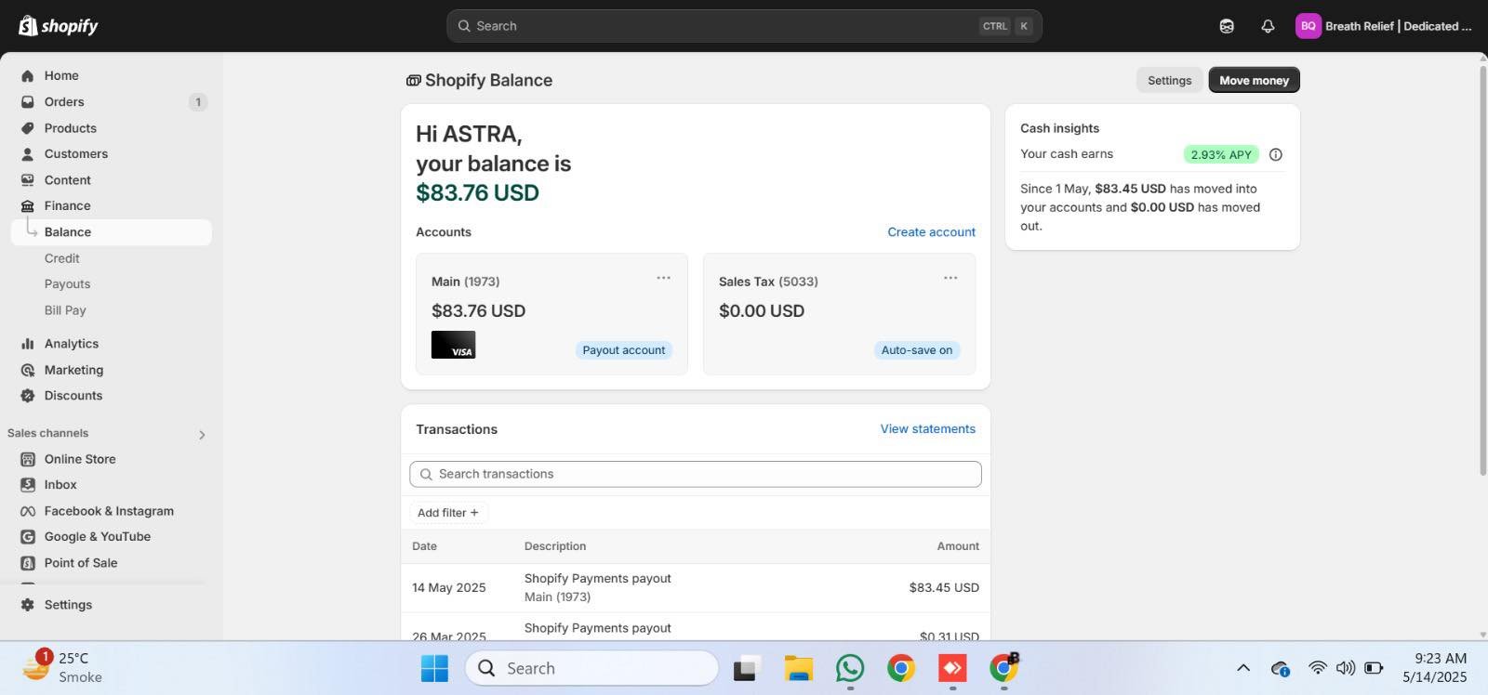Image resolution: width=1488 pixels, height=695 pixels.
Task: Click the Payout account badge
Action: click(x=624, y=350)
